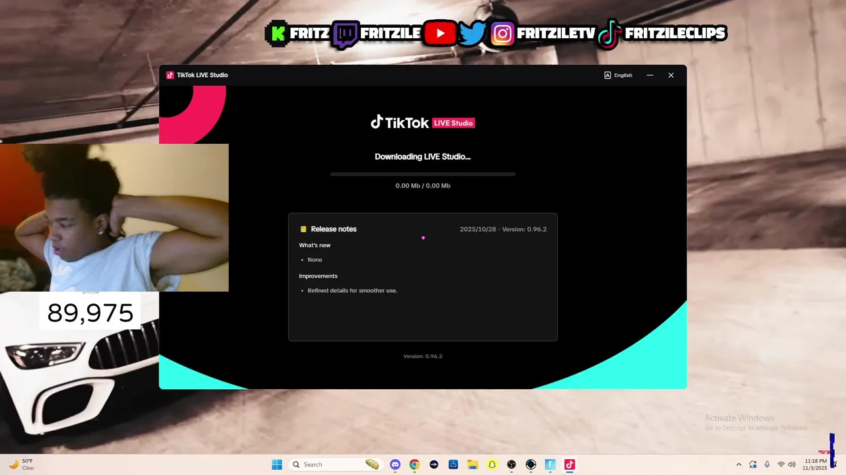846x475 pixels.
Task: Click the "2025/10/28 - Version: 0.96.2" text
Action: (x=503, y=230)
